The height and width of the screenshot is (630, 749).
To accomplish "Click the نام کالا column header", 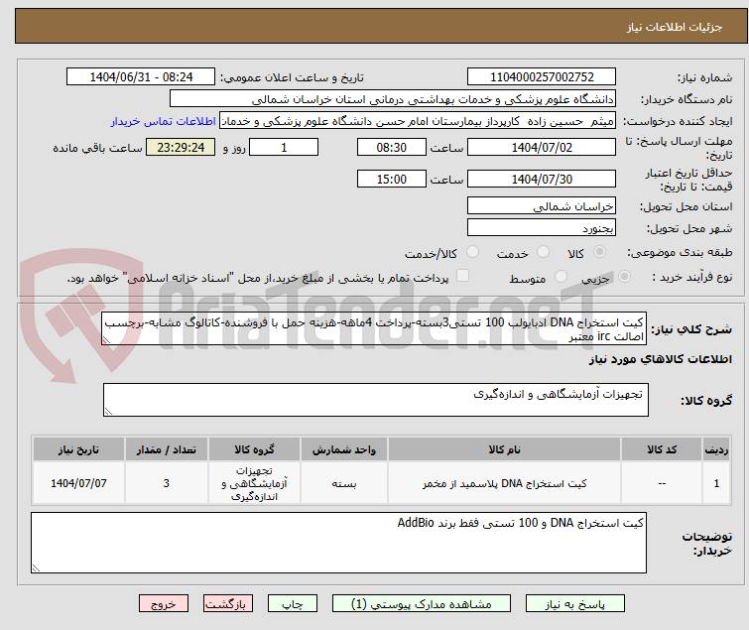I will [x=504, y=449].
